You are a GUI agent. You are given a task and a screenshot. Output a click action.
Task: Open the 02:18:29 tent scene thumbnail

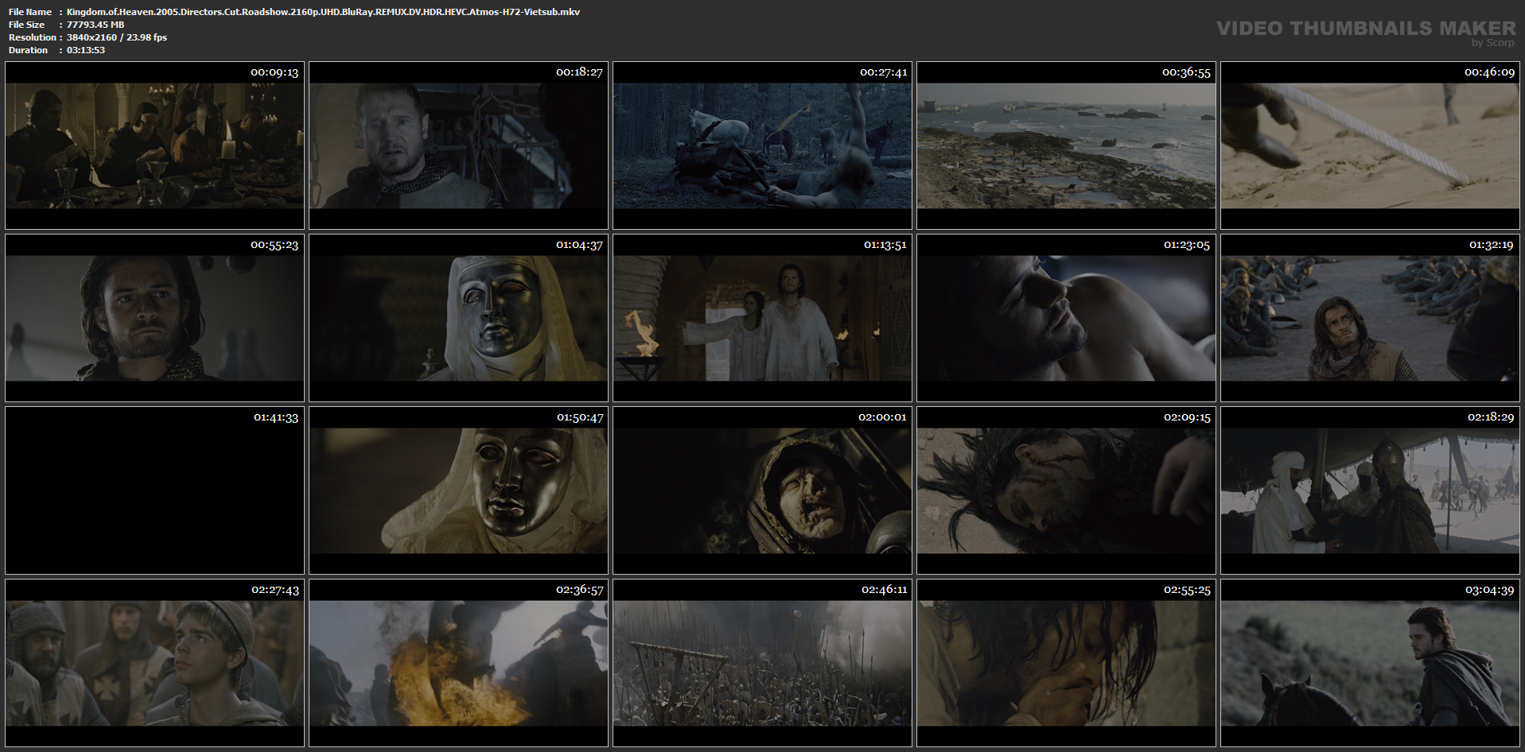pyautogui.click(x=1370, y=490)
